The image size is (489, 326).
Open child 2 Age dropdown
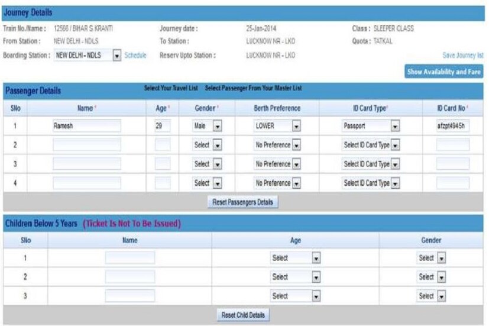[x=296, y=277]
